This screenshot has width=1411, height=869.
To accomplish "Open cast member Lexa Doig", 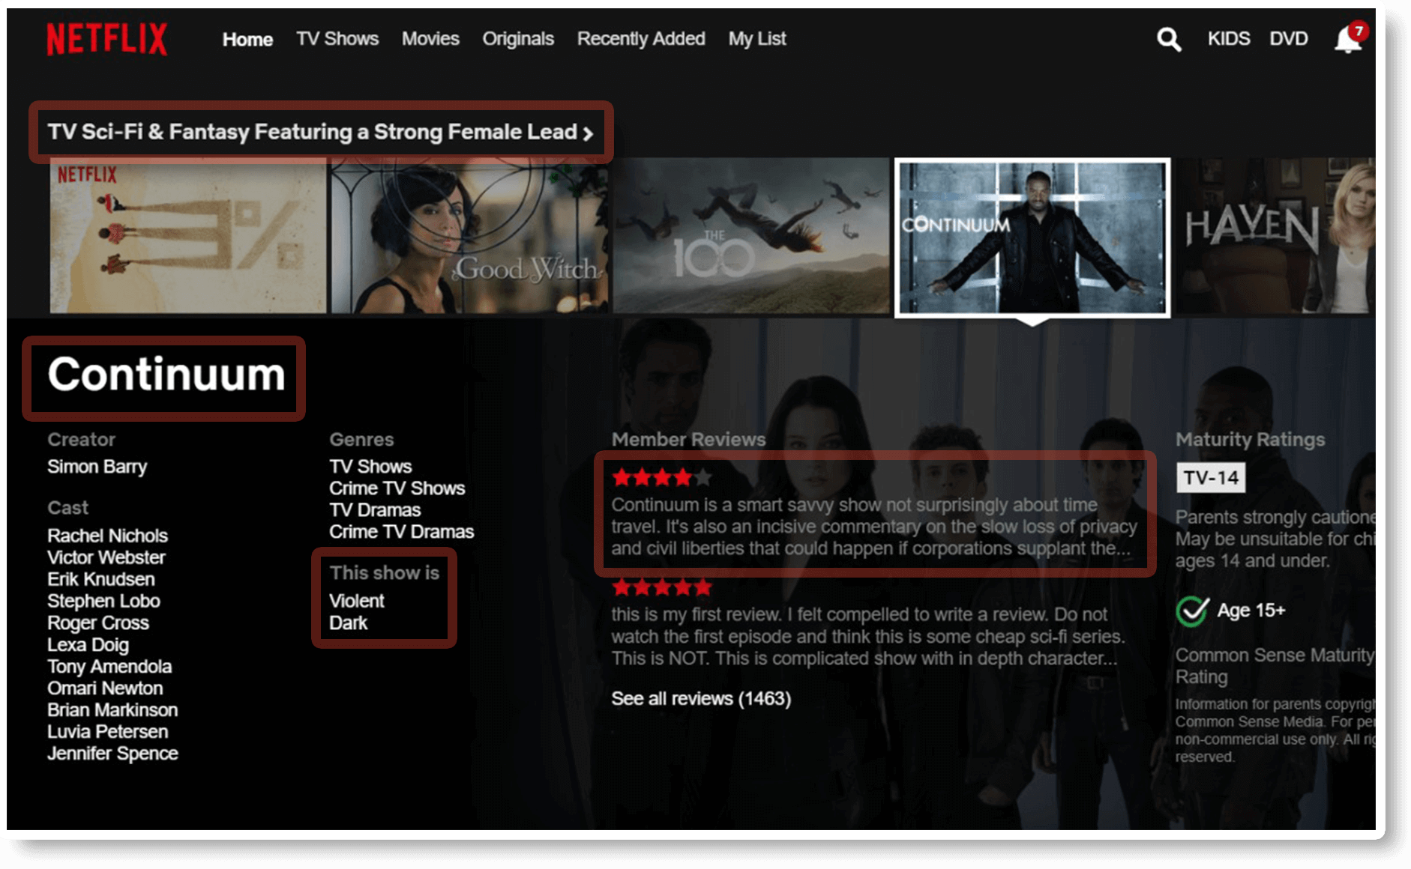I will click(x=88, y=644).
